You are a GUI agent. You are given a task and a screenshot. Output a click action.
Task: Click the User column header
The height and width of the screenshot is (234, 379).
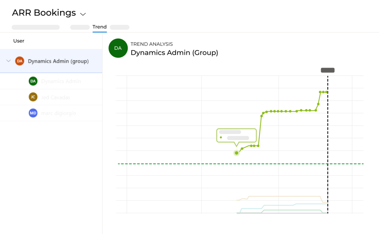point(19,41)
